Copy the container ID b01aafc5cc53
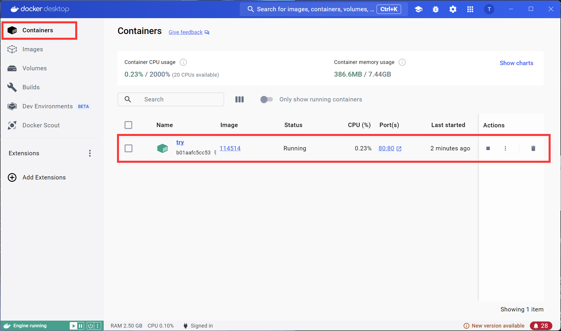This screenshot has width=561, height=331. [215, 153]
